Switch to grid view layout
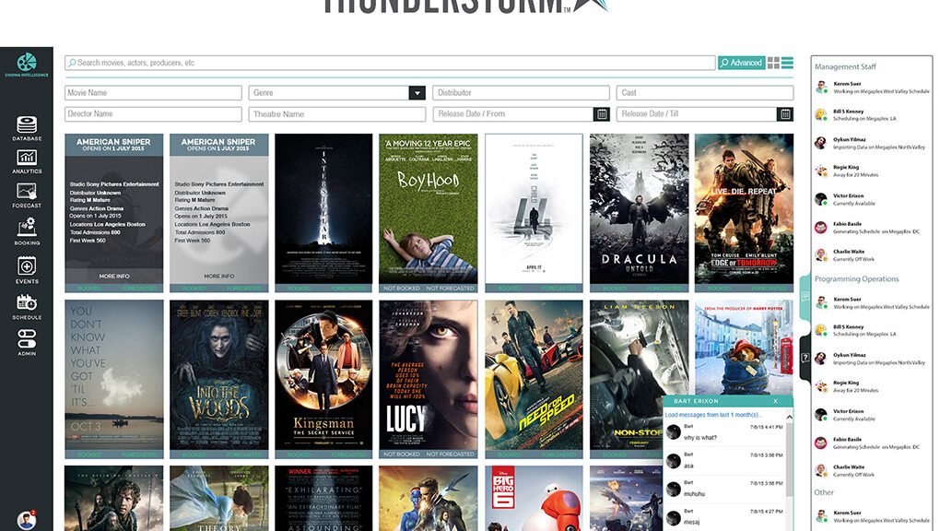 point(774,63)
